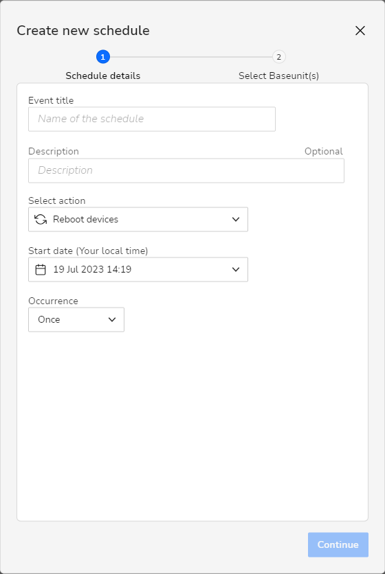Click the Optional label above Description

(x=324, y=151)
